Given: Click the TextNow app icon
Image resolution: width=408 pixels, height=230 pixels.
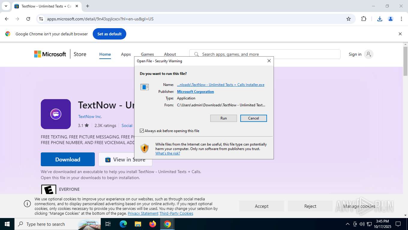Looking at the screenshot, I should [56, 114].
